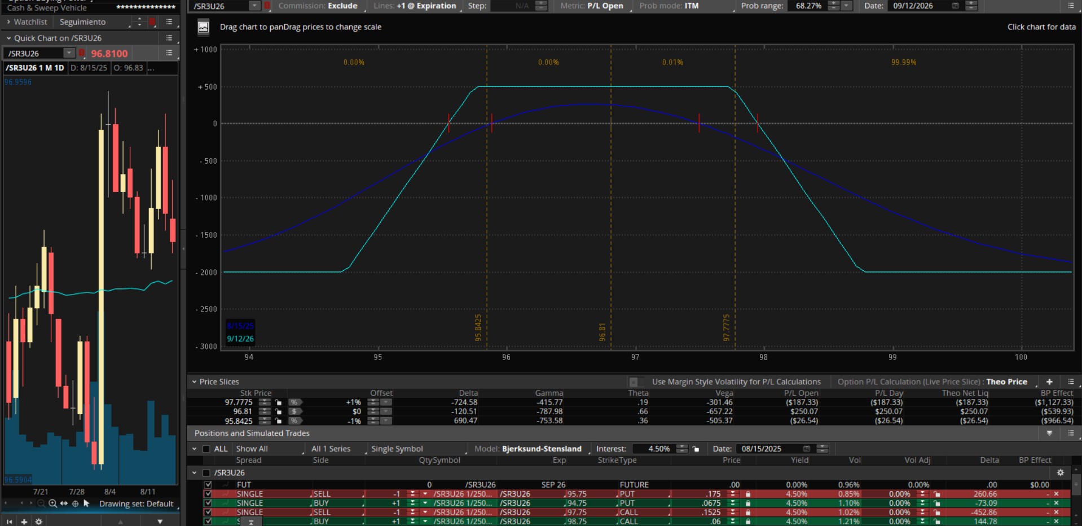Open the Model Bjerksund-Stensland dropdown
The image size is (1082, 526).
[x=541, y=449]
